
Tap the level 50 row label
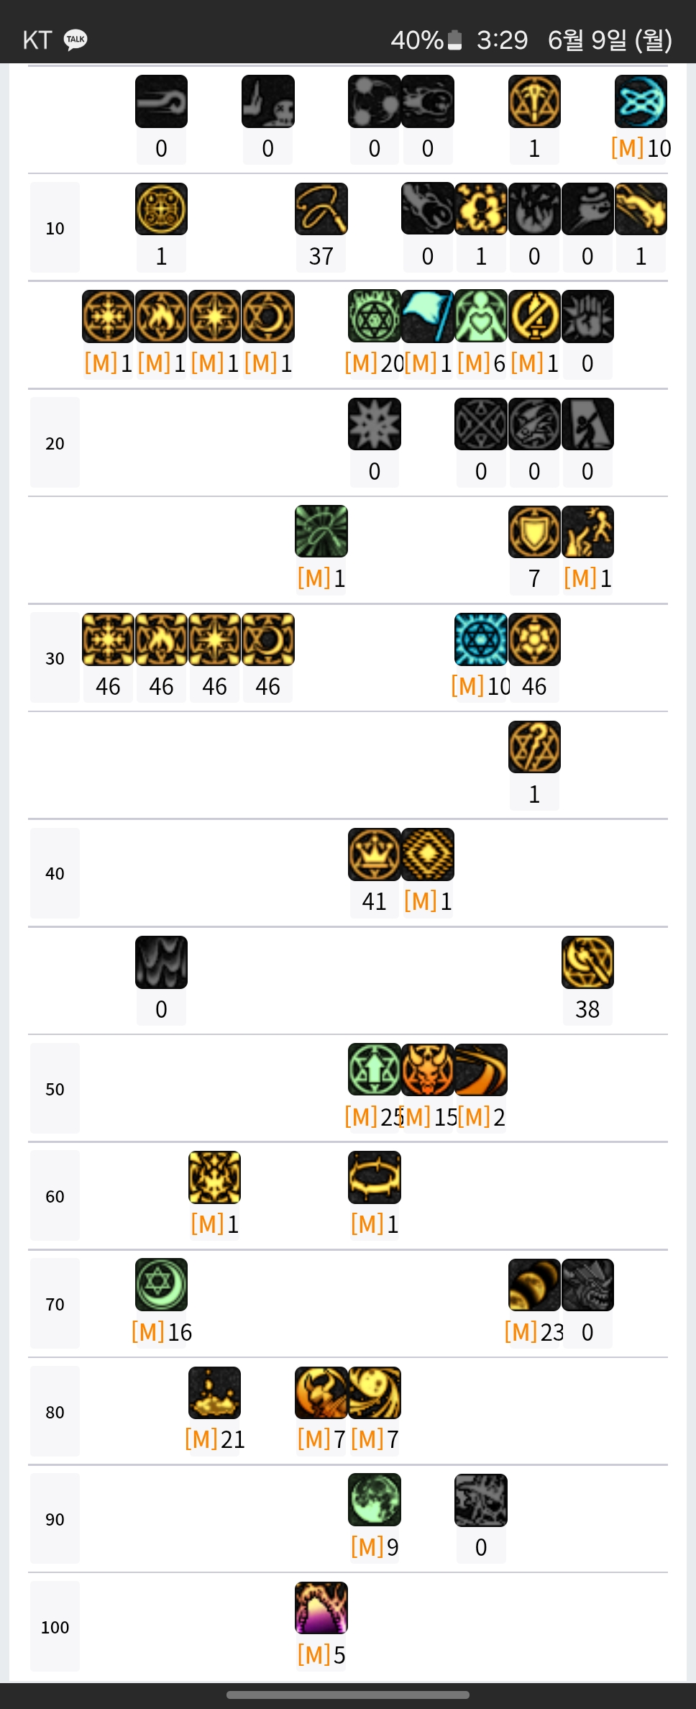point(55,1089)
